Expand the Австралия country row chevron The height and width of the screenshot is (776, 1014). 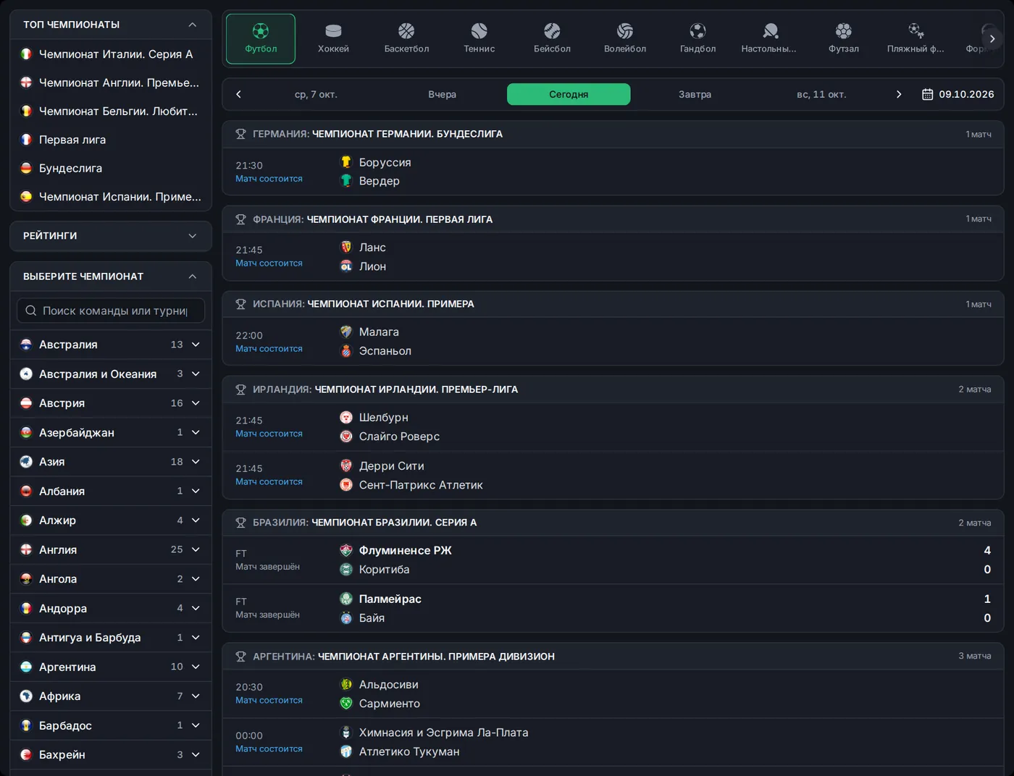click(196, 345)
